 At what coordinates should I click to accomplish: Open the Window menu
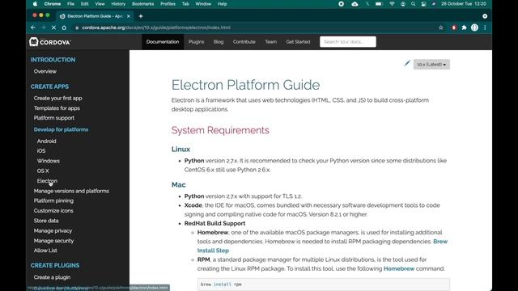203,4
